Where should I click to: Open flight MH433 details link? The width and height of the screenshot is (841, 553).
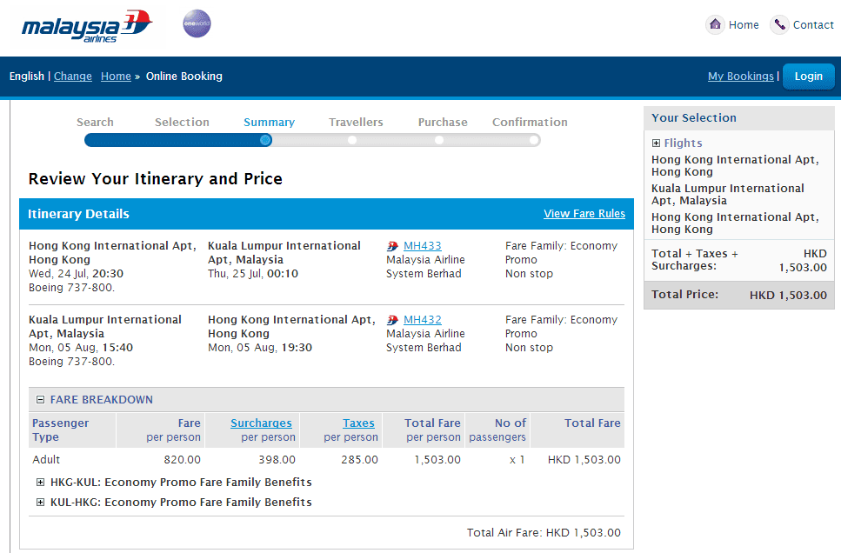point(422,246)
